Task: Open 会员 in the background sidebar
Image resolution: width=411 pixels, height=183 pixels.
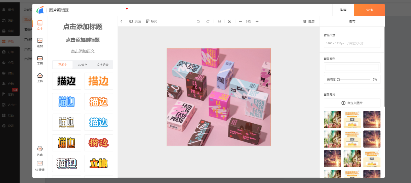Action: pos(8,63)
